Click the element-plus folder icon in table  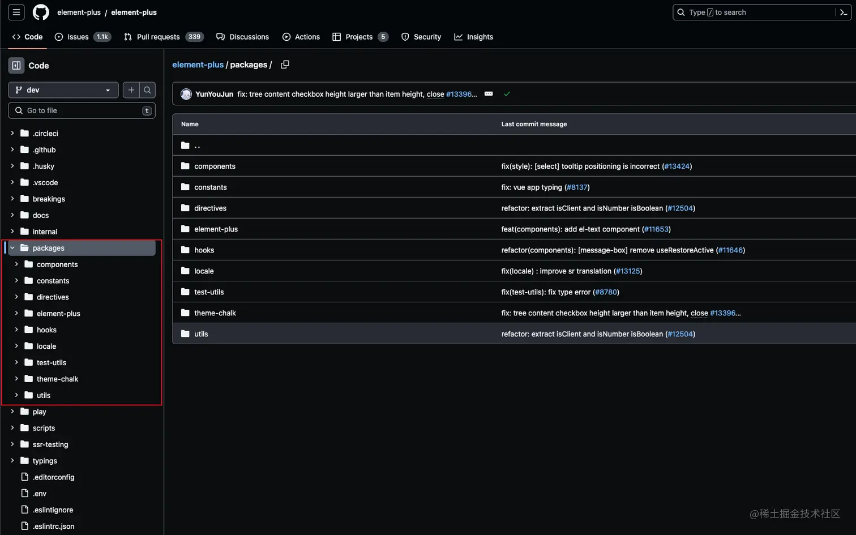click(x=185, y=229)
